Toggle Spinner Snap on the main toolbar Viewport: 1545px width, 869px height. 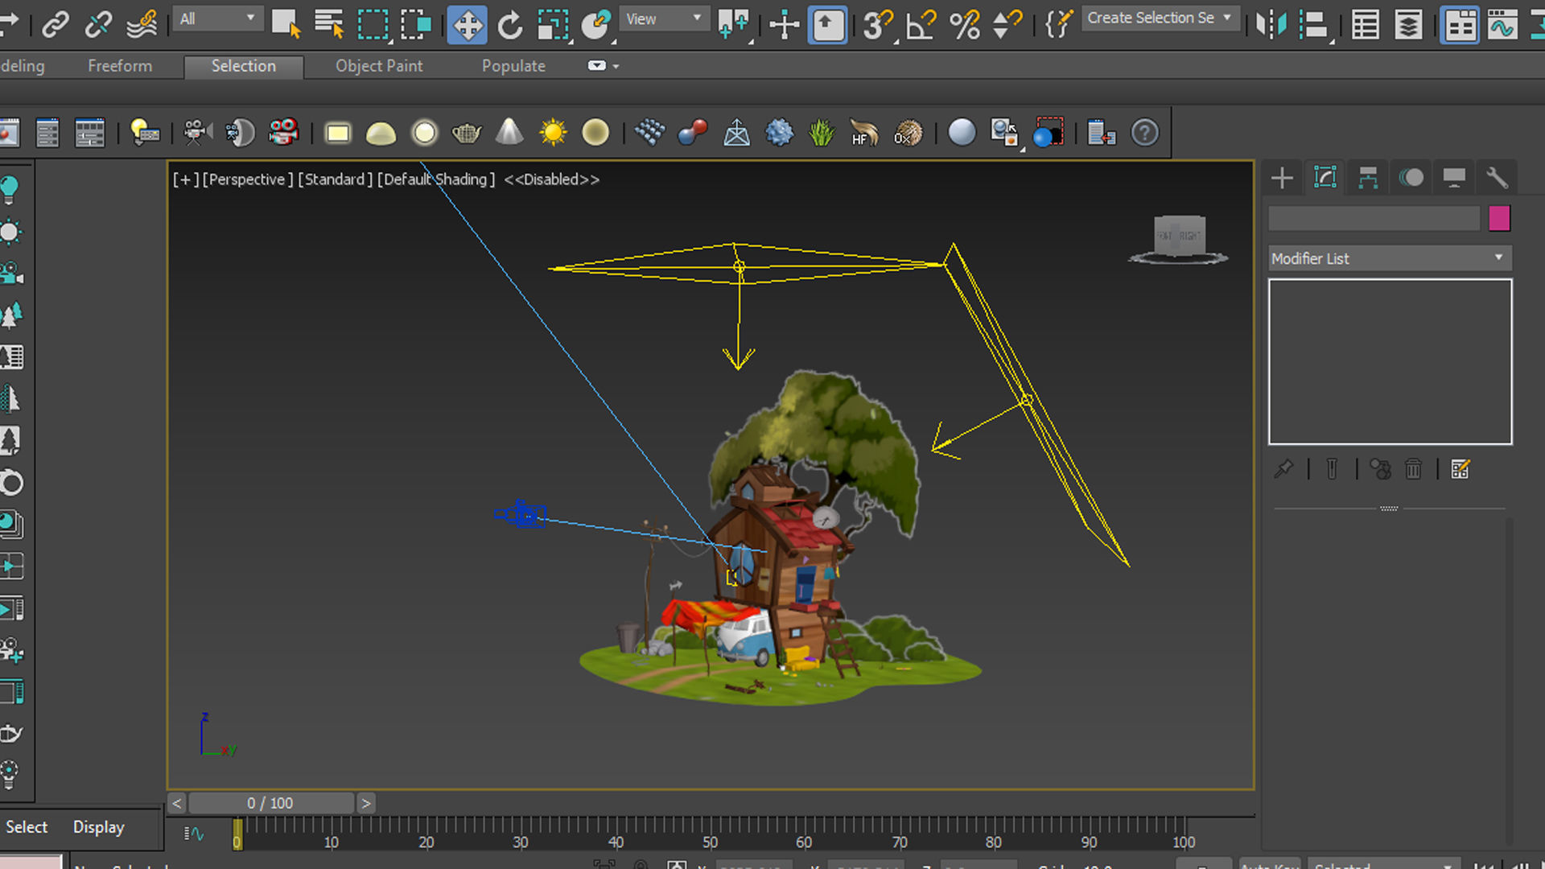point(1007,24)
